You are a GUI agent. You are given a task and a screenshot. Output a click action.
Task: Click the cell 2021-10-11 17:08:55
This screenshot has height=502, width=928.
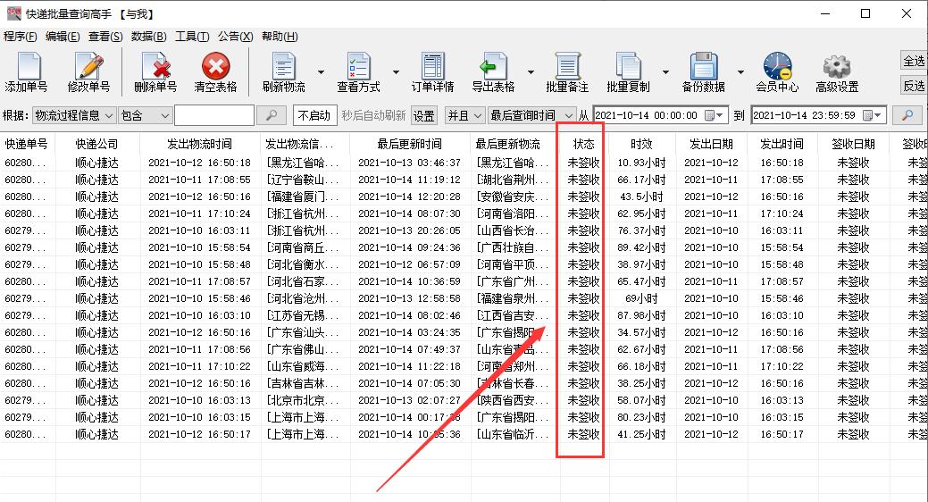[199, 180]
